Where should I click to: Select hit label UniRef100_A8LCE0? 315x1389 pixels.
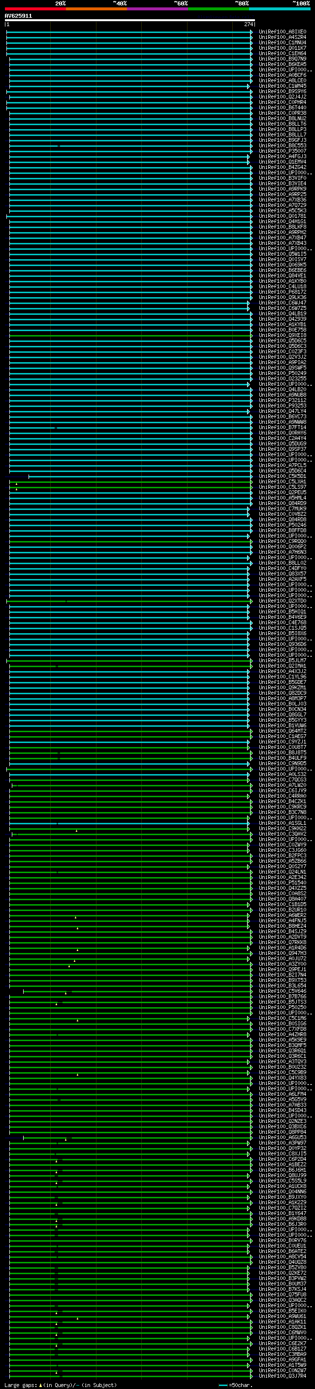[283, 80]
